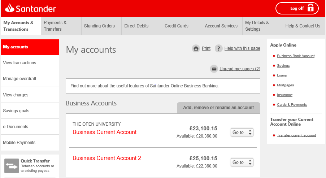Open View transactions in sidebar
The image size is (326, 178).
tap(30, 63)
